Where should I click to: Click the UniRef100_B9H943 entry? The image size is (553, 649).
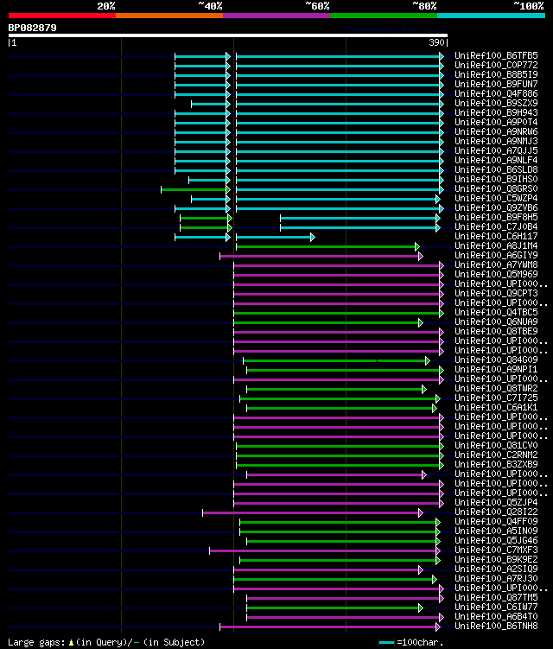(496, 113)
